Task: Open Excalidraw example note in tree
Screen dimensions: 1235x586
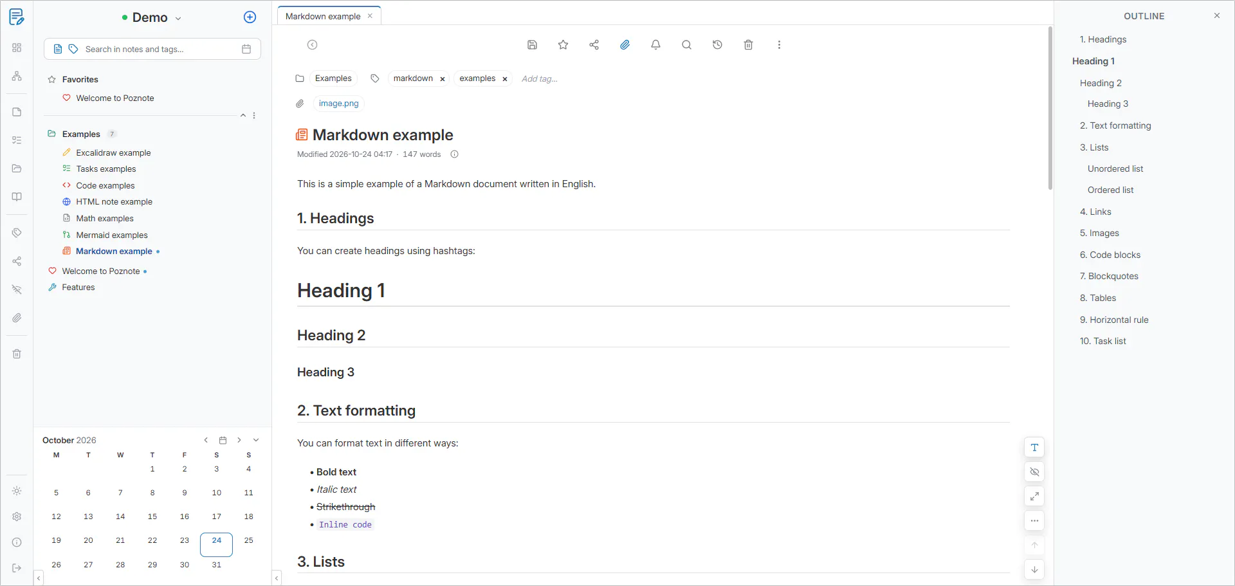Action: click(x=113, y=152)
